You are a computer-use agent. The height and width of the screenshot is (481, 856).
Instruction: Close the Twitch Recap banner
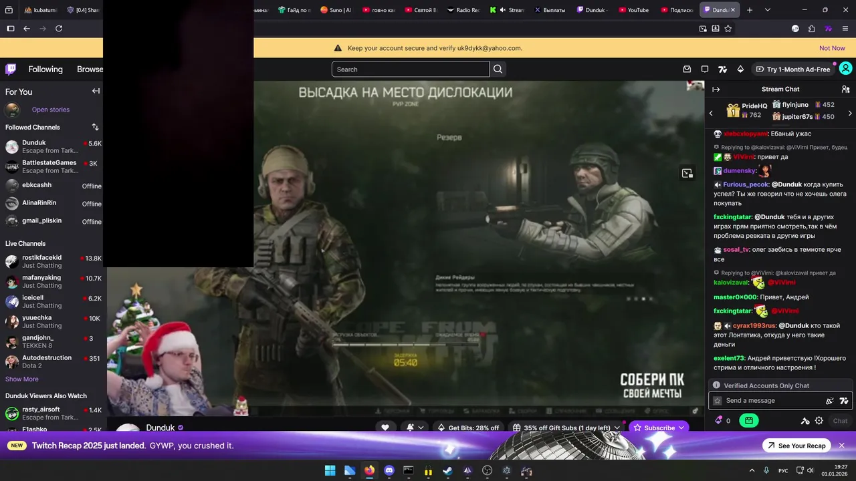coord(842,446)
